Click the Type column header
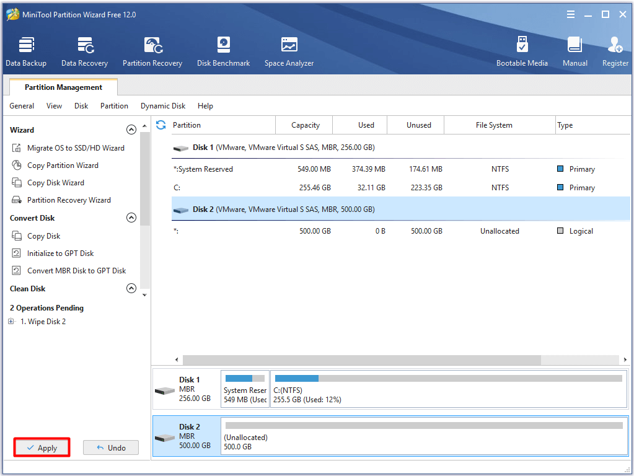 click(592, 125)
